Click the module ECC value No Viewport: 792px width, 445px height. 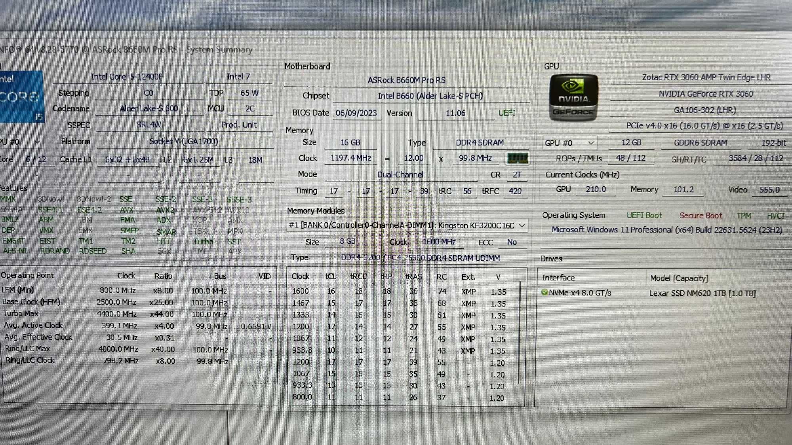tap(512, 242)
